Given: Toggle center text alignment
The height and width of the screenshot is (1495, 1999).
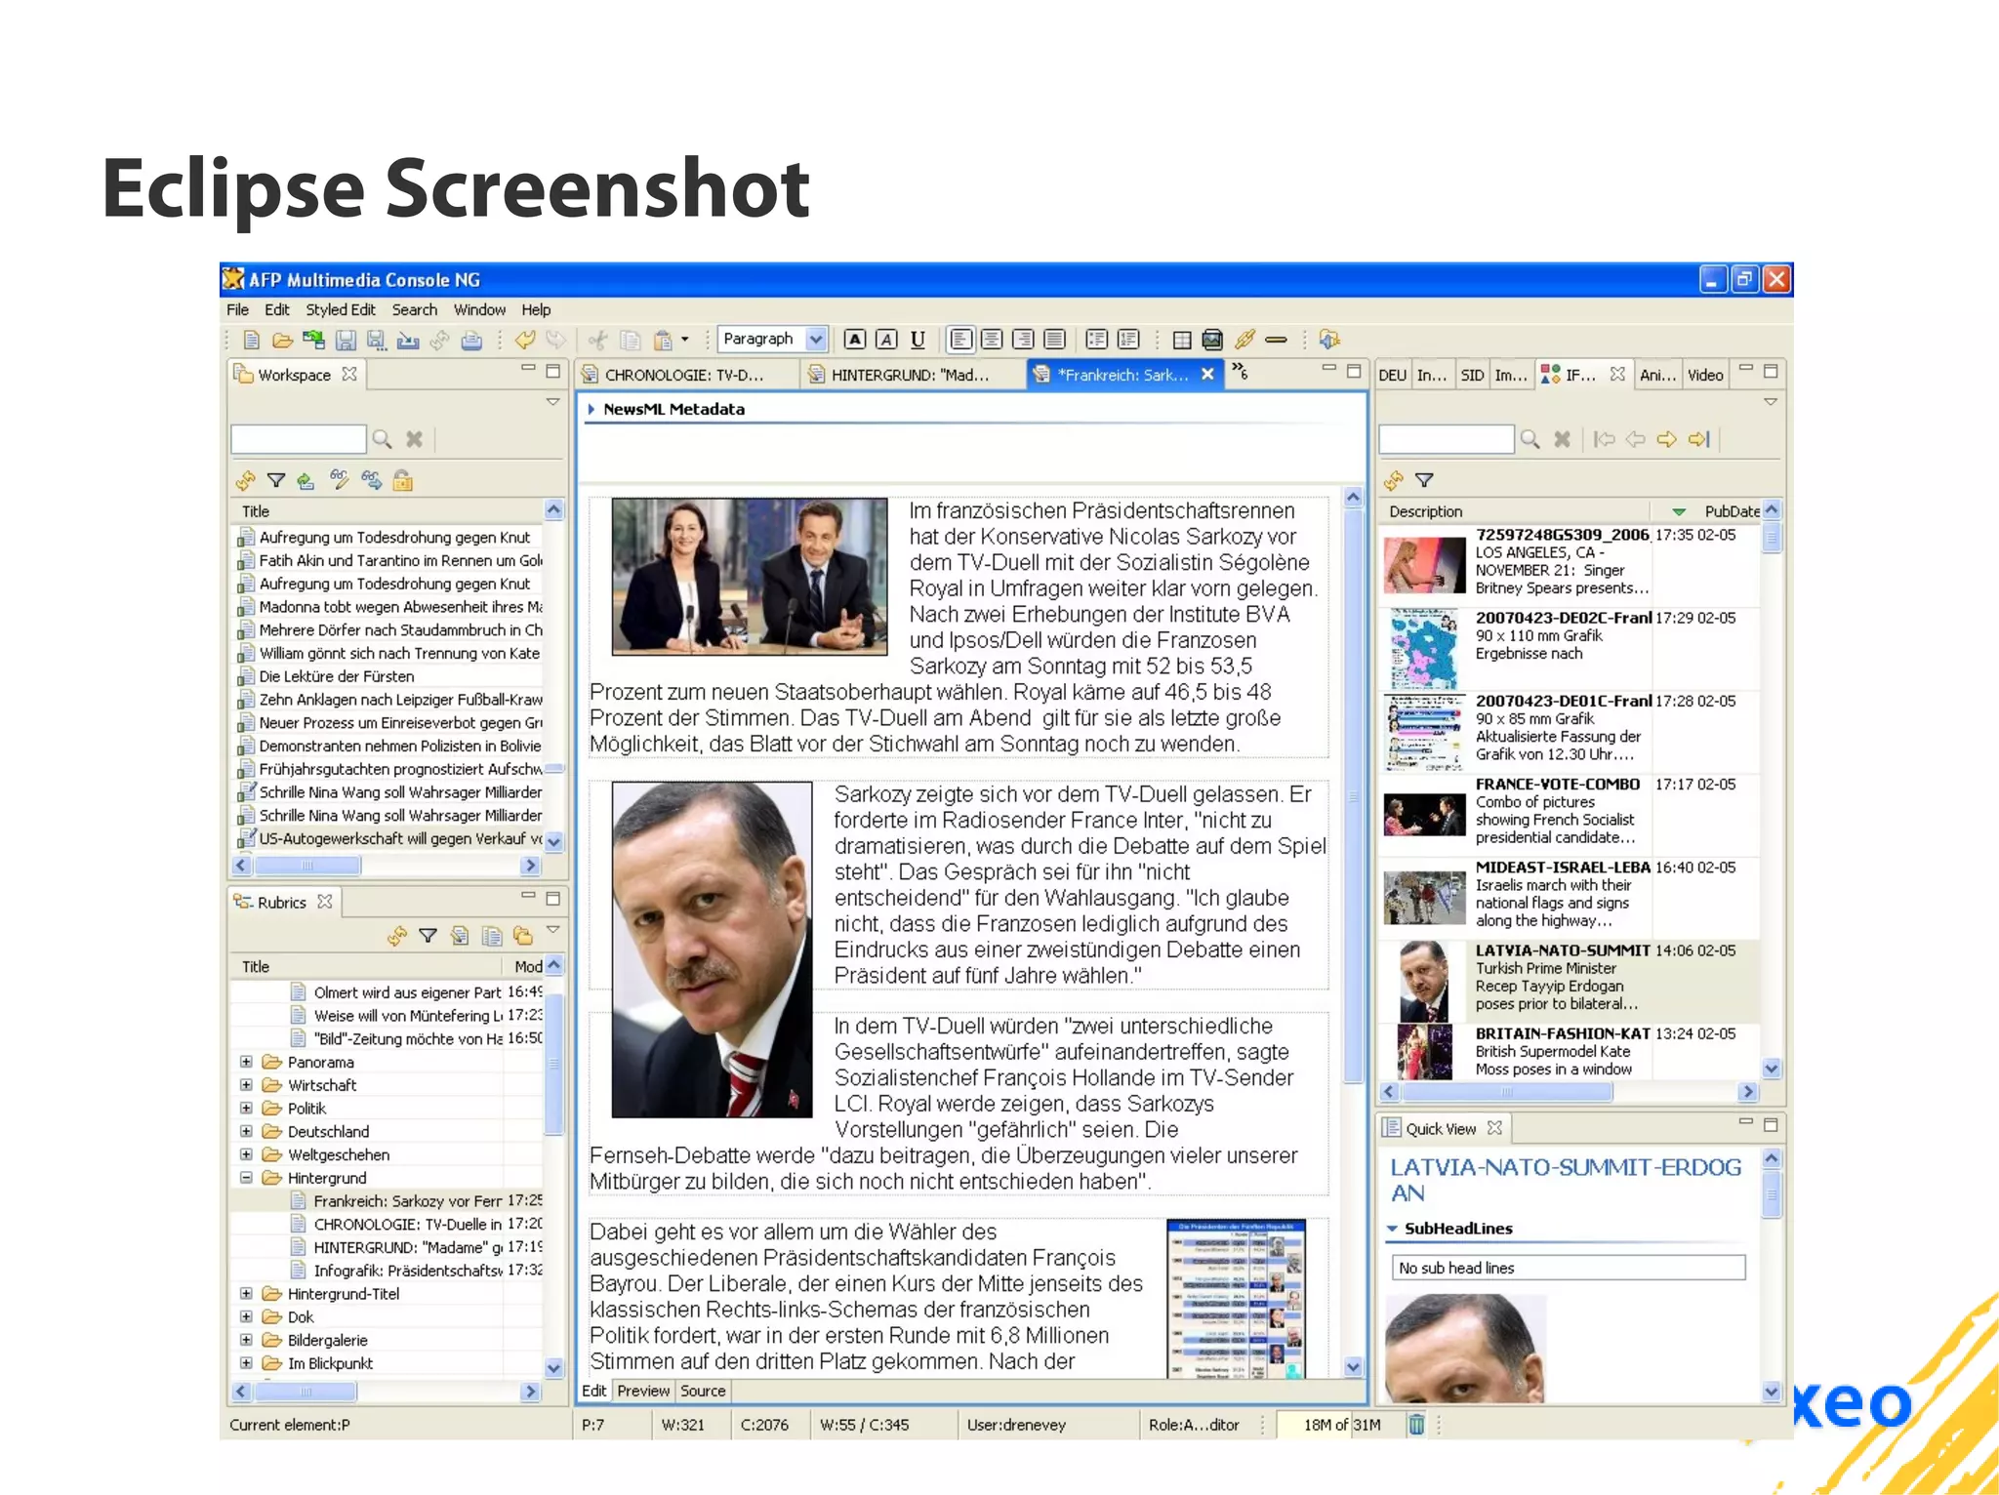Looking at the screenshot, I should coord(992,340).
